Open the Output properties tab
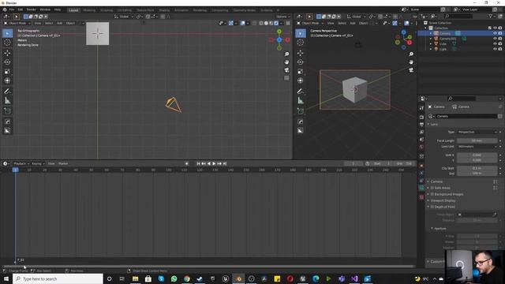This screenshot has width=505, height=284. tap(421, 125)
